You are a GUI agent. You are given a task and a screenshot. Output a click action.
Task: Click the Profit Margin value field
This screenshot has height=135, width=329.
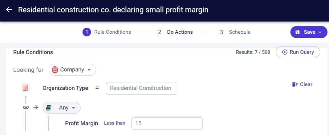(167, 123)
